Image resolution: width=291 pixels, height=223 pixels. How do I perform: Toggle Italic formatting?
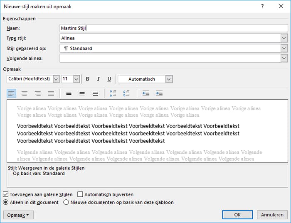tap(99, 79)
